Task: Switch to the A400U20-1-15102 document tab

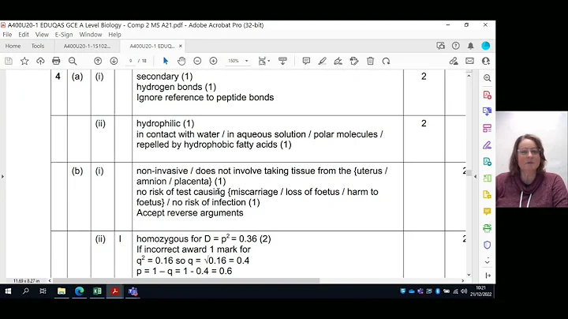Action: tap(87, 46)
